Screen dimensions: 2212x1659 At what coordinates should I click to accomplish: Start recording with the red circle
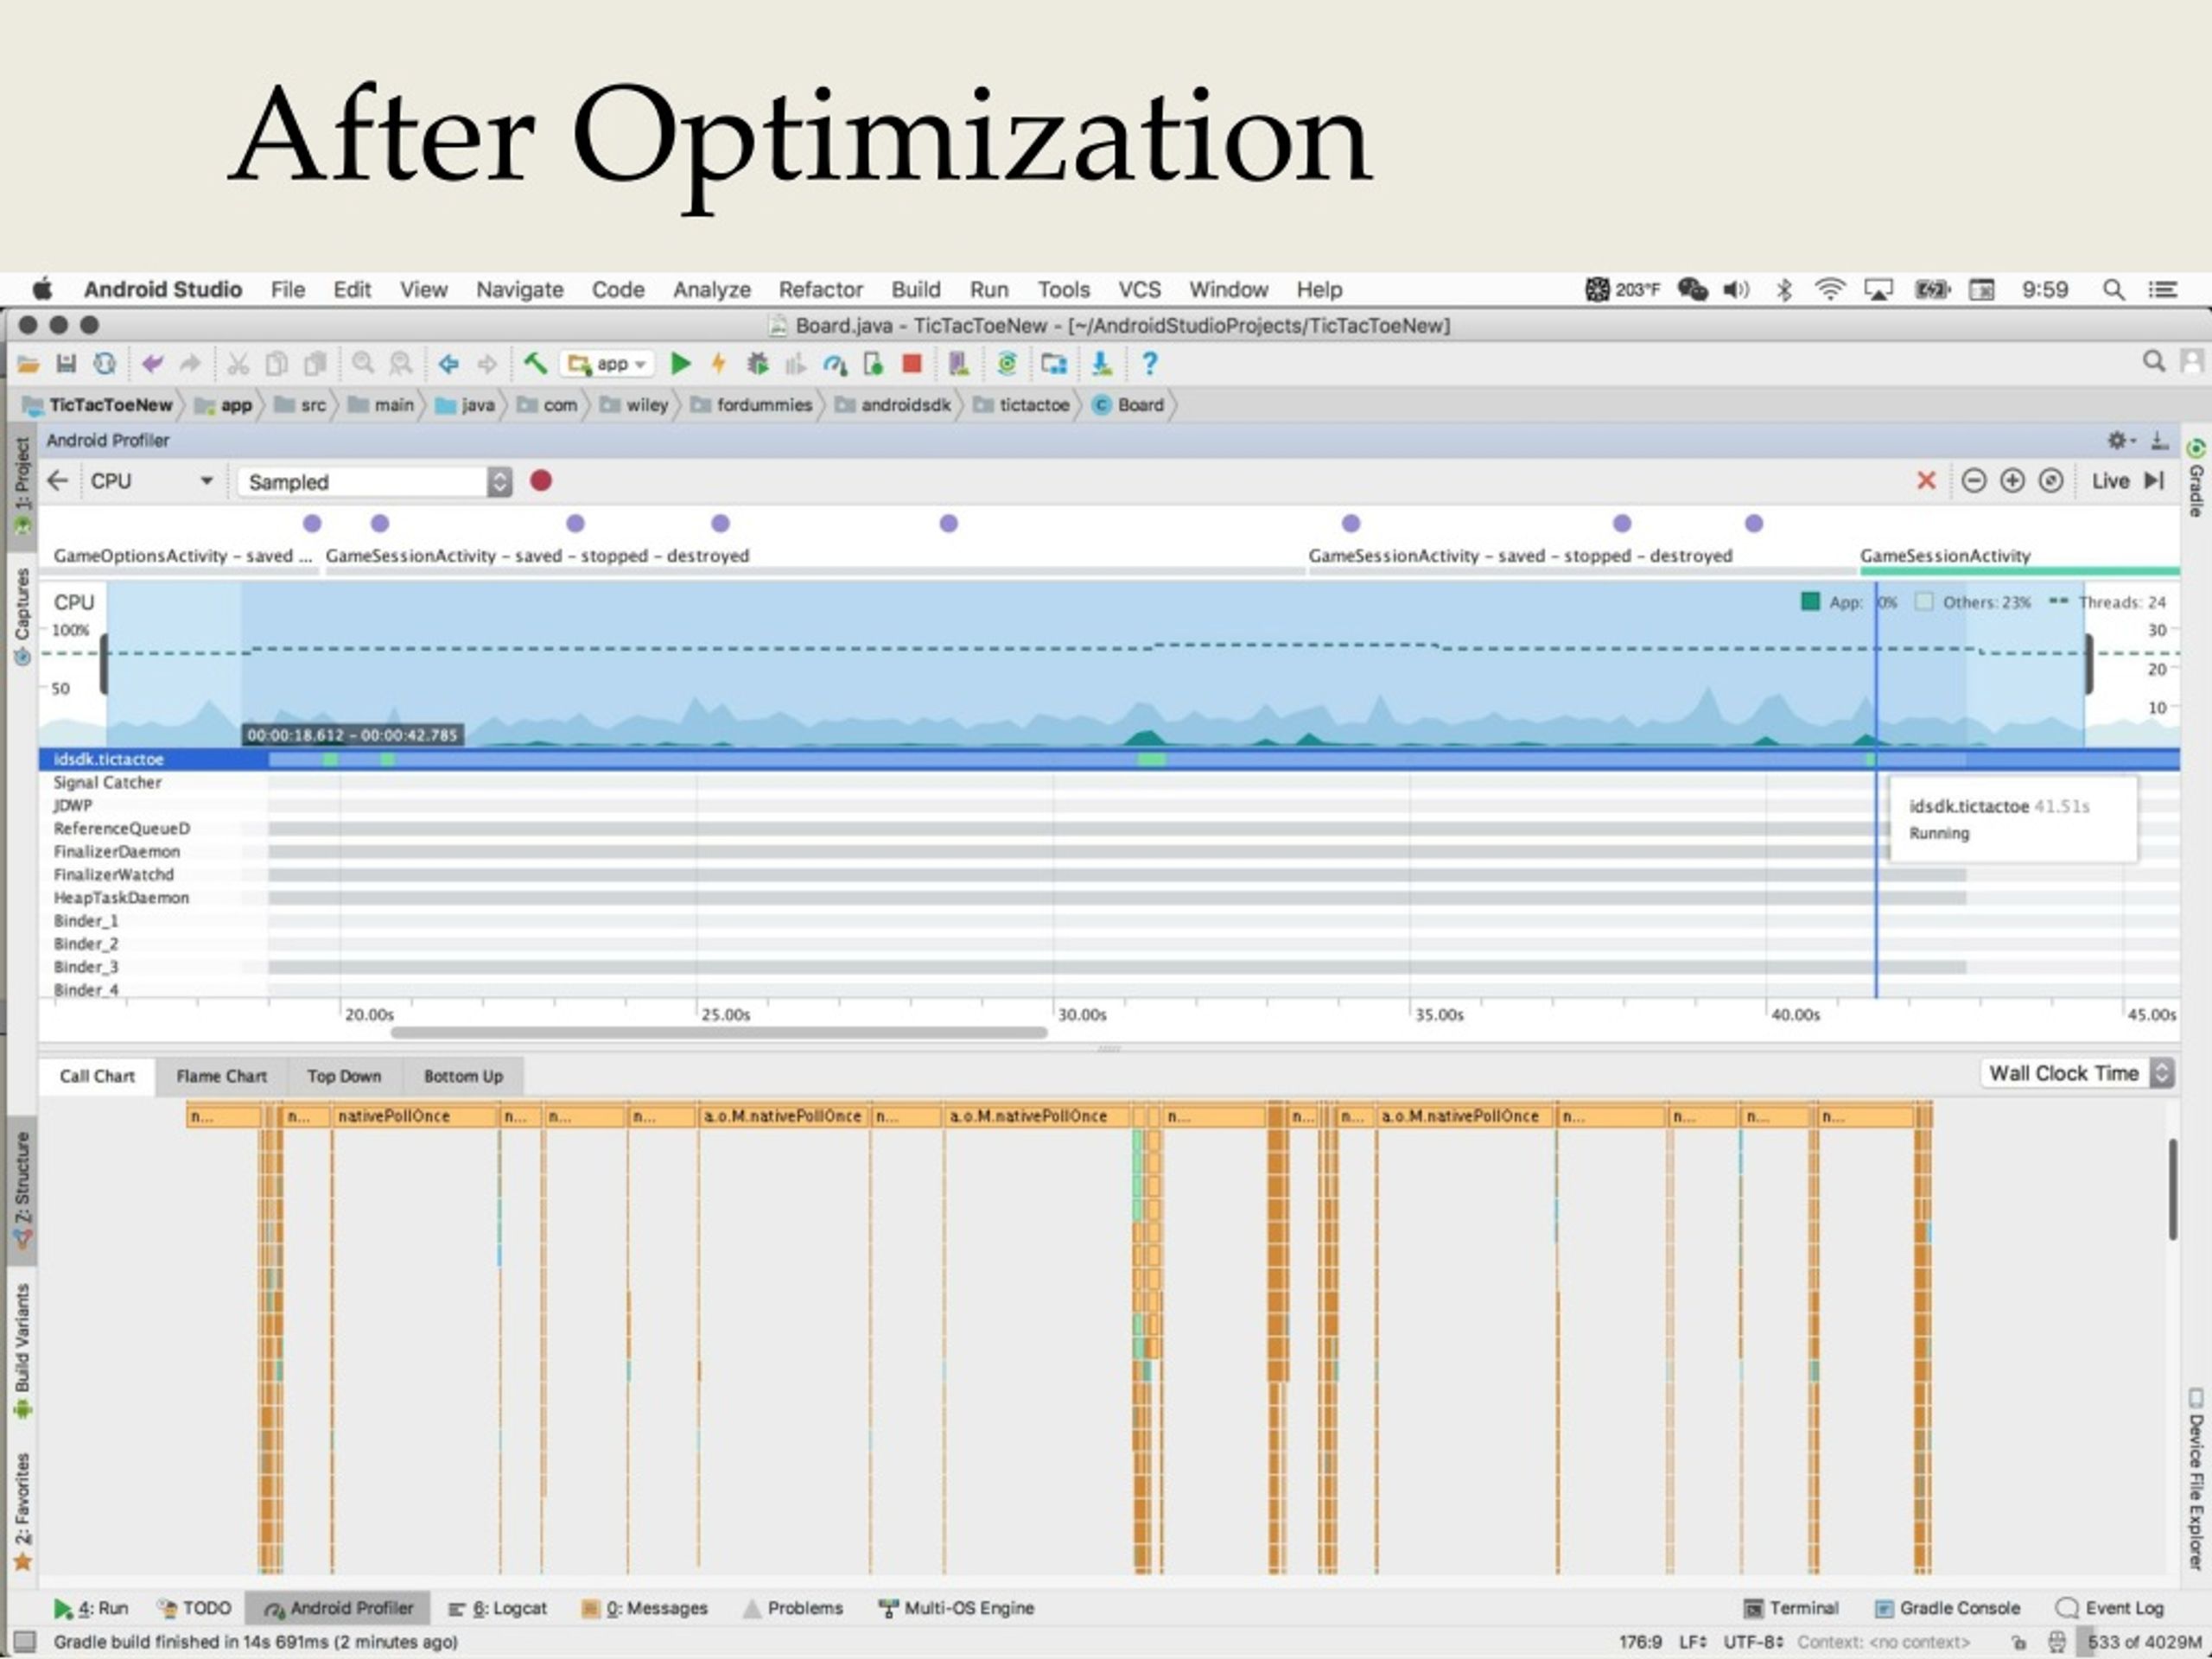coord(541,481)
